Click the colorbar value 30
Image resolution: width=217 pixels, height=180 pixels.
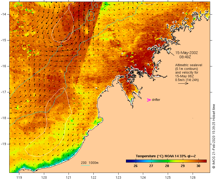click(198, 166)
